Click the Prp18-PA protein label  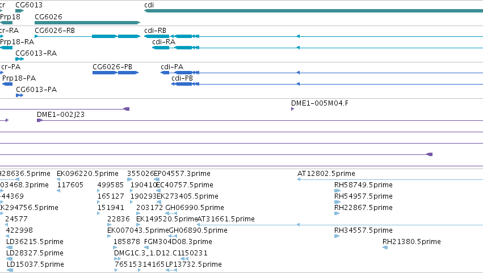tap(19, 78)
